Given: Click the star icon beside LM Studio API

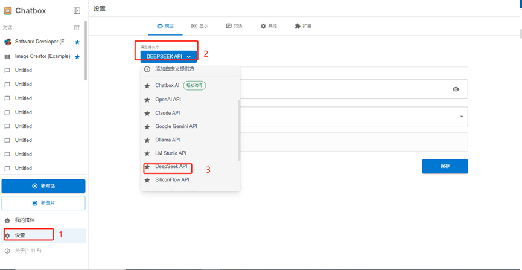Looking at the screenshot, I should pos(147,153).
